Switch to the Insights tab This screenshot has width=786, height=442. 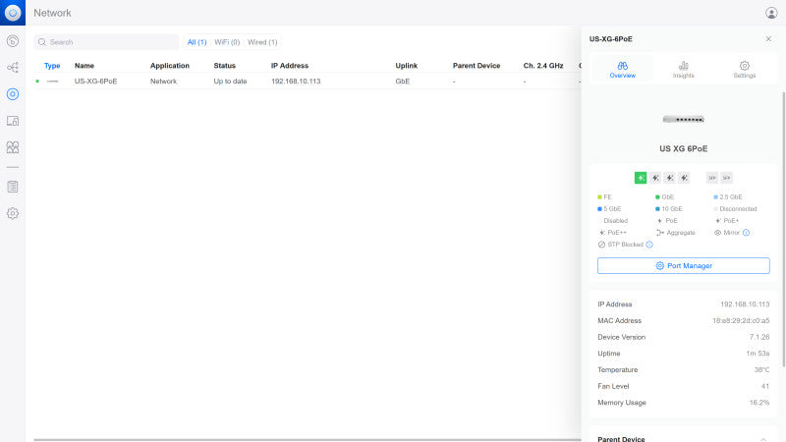click(683, 69)
